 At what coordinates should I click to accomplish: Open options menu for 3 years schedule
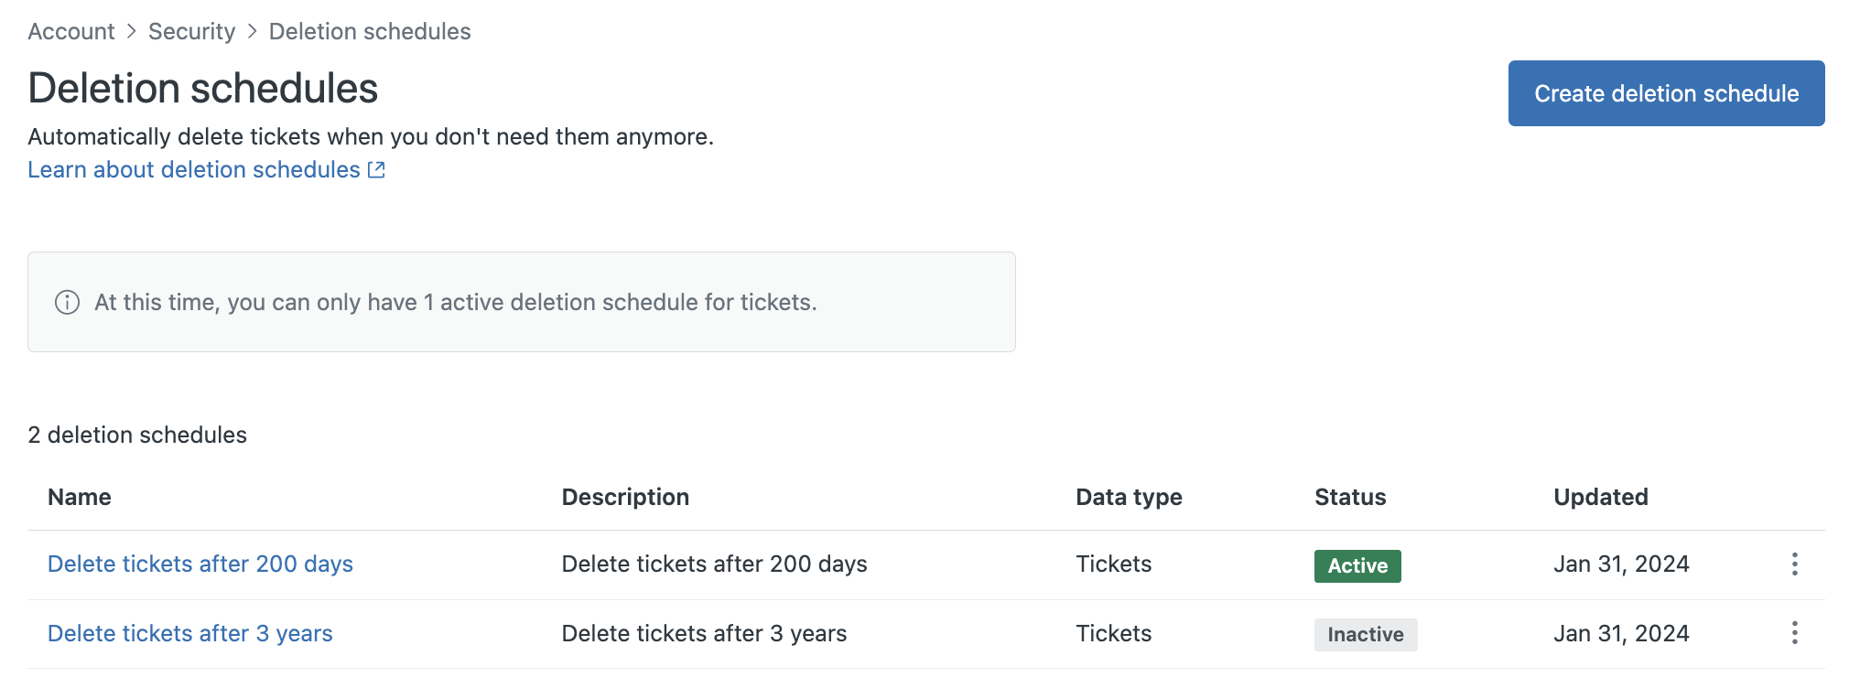coord(1794,633)
